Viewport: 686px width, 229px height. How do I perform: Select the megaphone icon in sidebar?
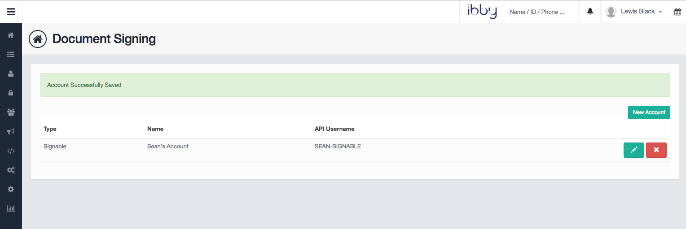click(x=11, y=132)
